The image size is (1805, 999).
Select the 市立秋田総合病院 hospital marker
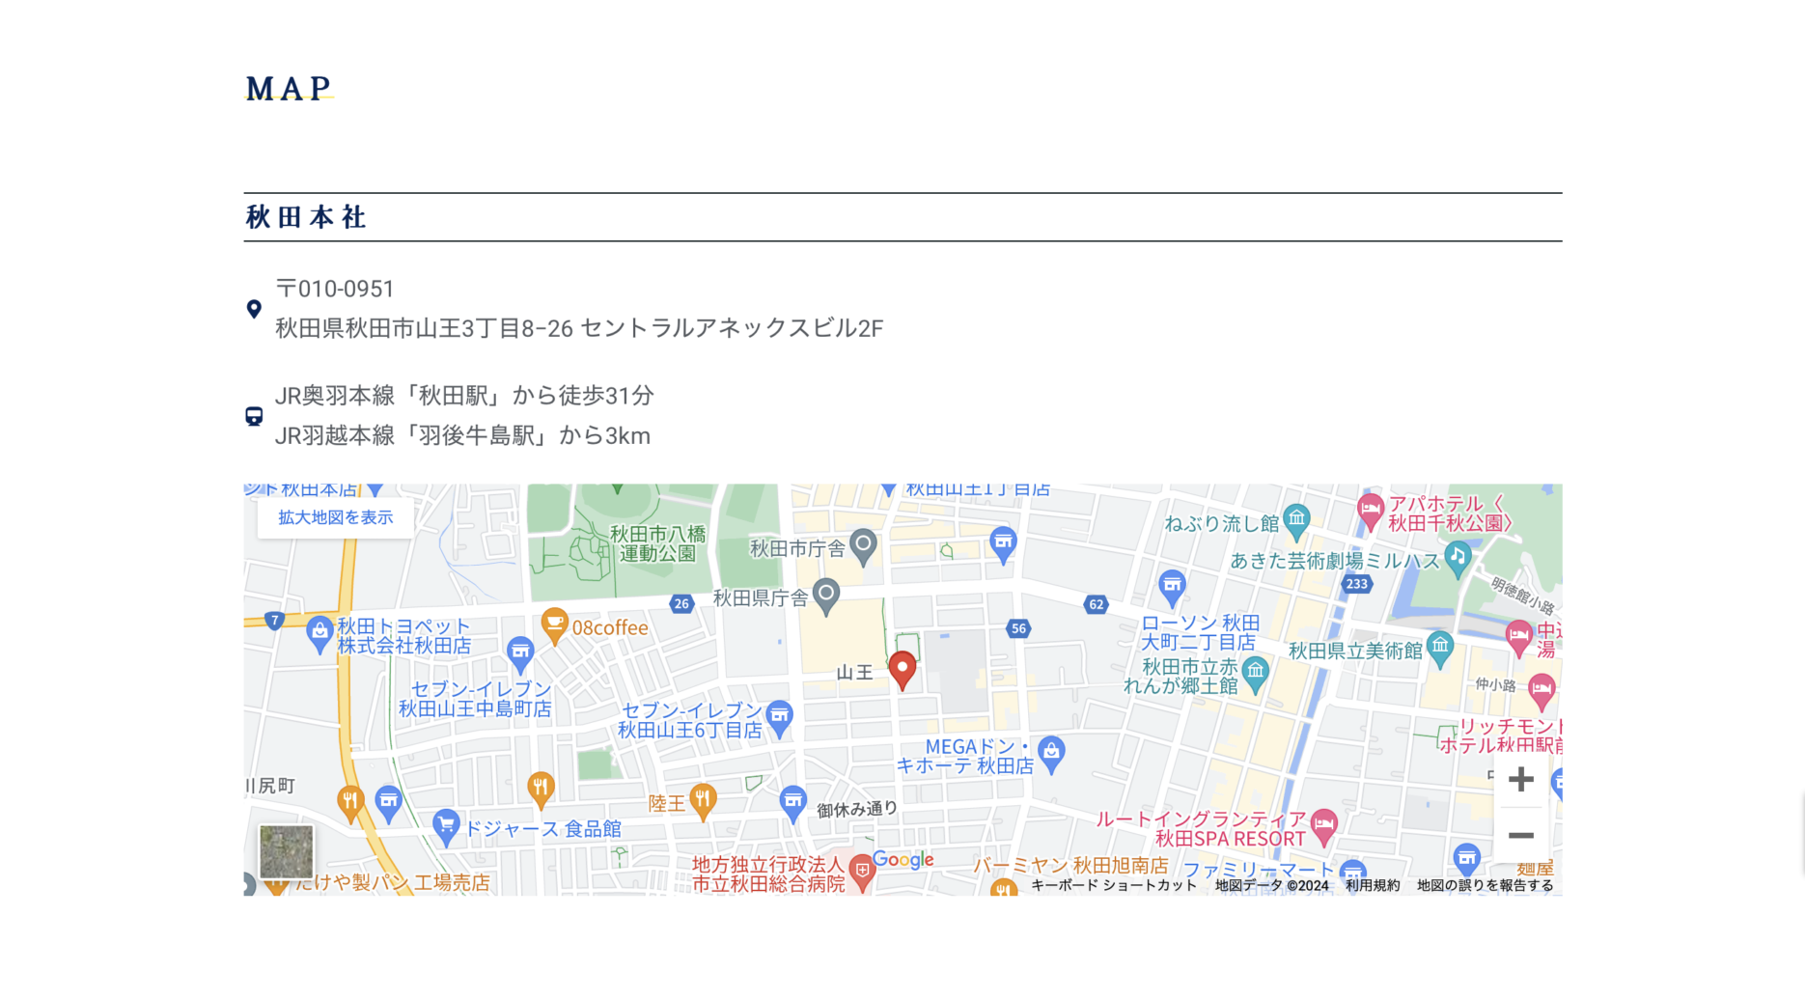tap(862, 873)
